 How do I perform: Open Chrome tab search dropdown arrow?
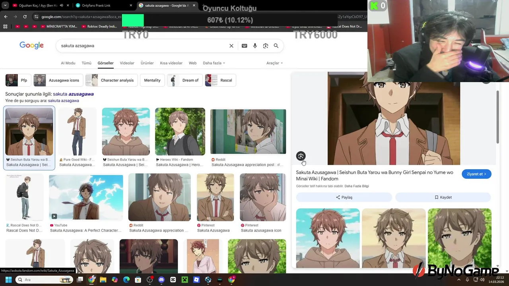point(5,6)
